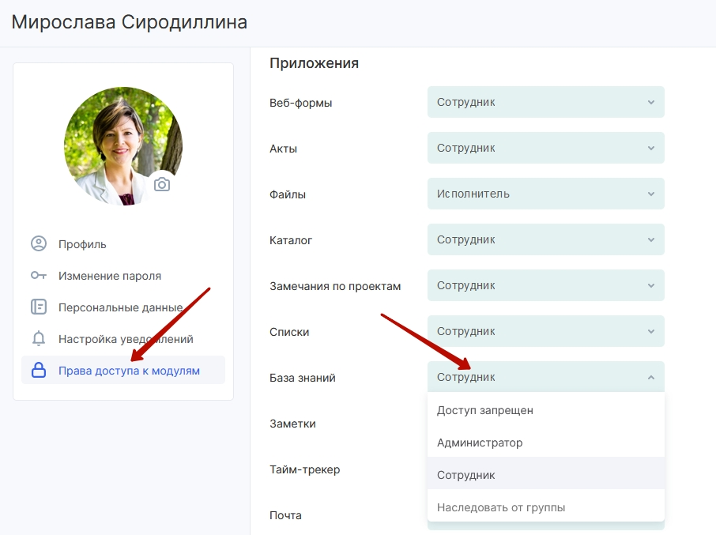Click the profile person icon
Image resolution: width=716 pixels, height=535 pixels.
pos(39,243)
